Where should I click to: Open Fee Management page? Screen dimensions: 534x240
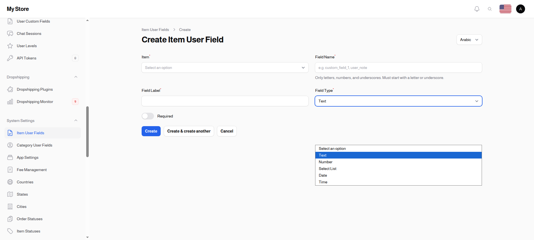(x=43, y=170)
